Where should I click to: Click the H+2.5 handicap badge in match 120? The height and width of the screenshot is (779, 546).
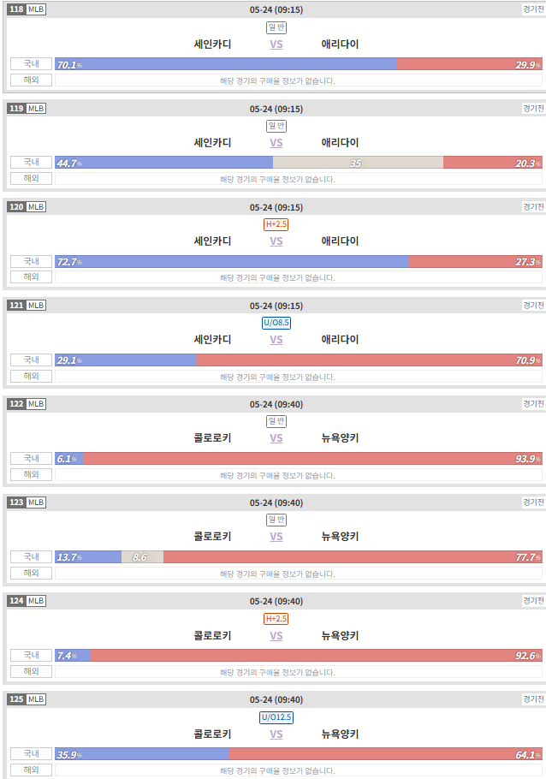click(x=276, y=224)
